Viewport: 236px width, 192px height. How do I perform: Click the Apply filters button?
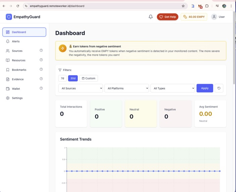(205, 88)
